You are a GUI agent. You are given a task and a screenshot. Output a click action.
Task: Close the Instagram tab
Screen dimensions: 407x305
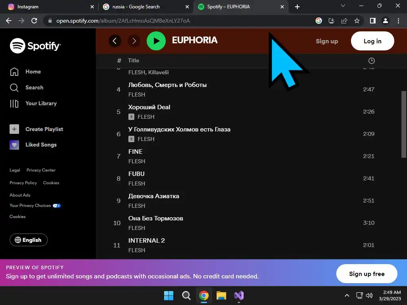pos(92,7)
